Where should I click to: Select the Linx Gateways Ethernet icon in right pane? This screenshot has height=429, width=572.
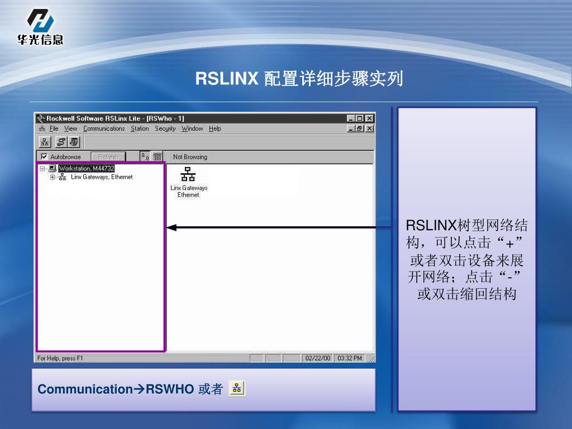[x=189, y=182]
